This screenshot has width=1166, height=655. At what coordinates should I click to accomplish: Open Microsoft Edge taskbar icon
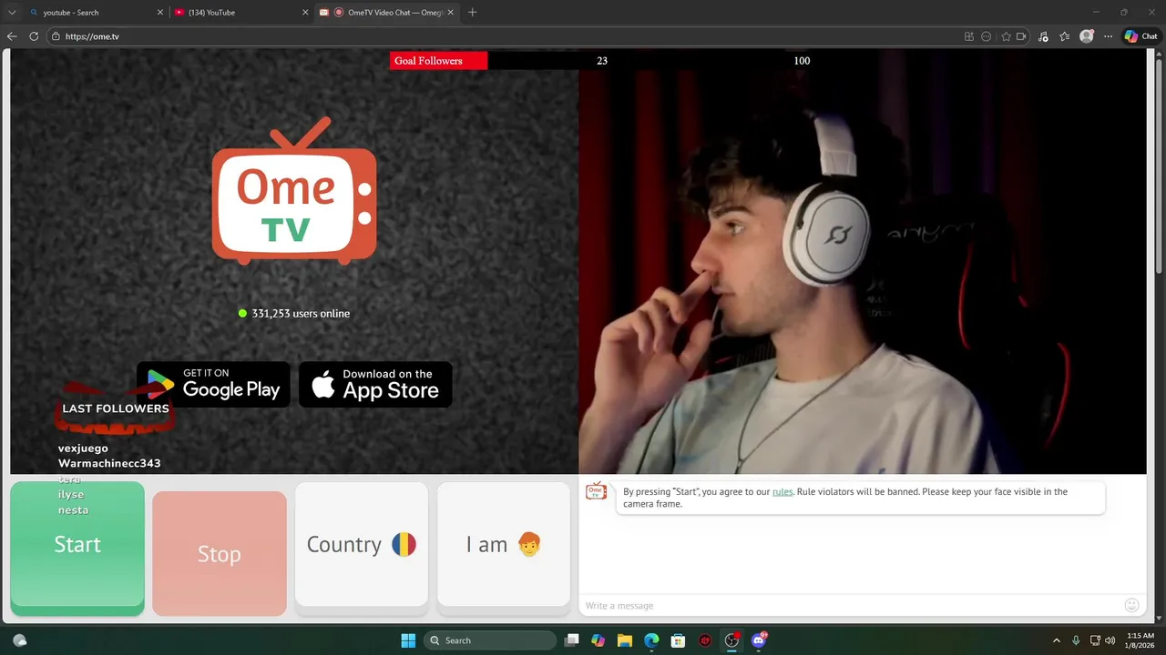click(x=651, y=640)
